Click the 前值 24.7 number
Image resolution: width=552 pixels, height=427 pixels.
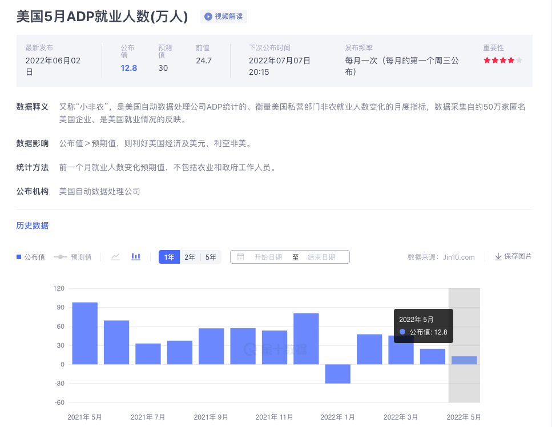204,61
